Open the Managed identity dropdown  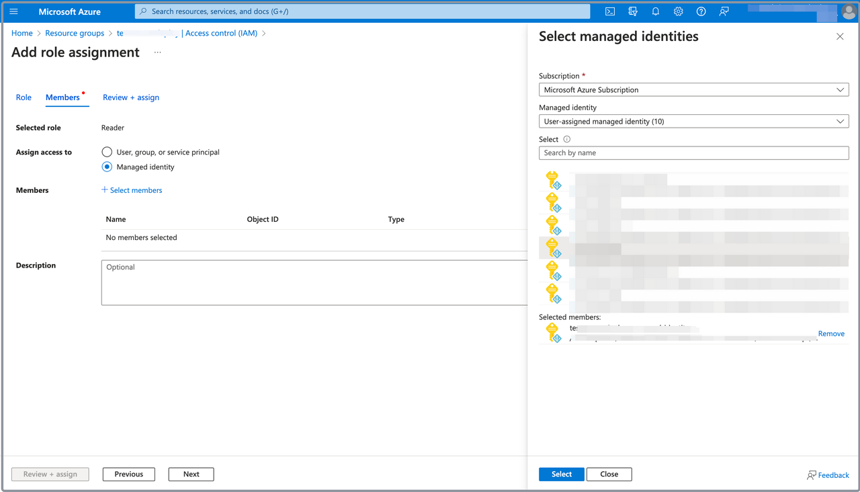point(693,121)
